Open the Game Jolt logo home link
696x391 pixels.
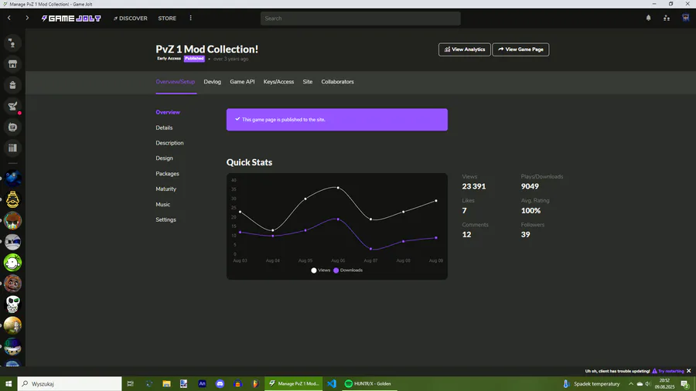click(71, 19)
